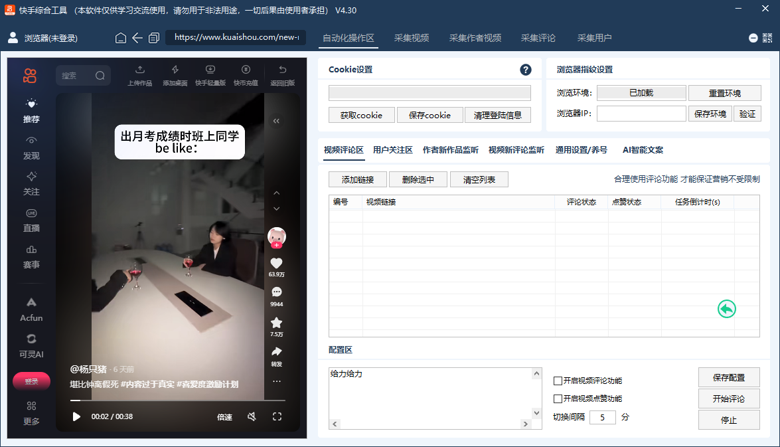Screen dimensions: 780x447
Task: Click the video progress bar
Action: (x=178, y=401)
